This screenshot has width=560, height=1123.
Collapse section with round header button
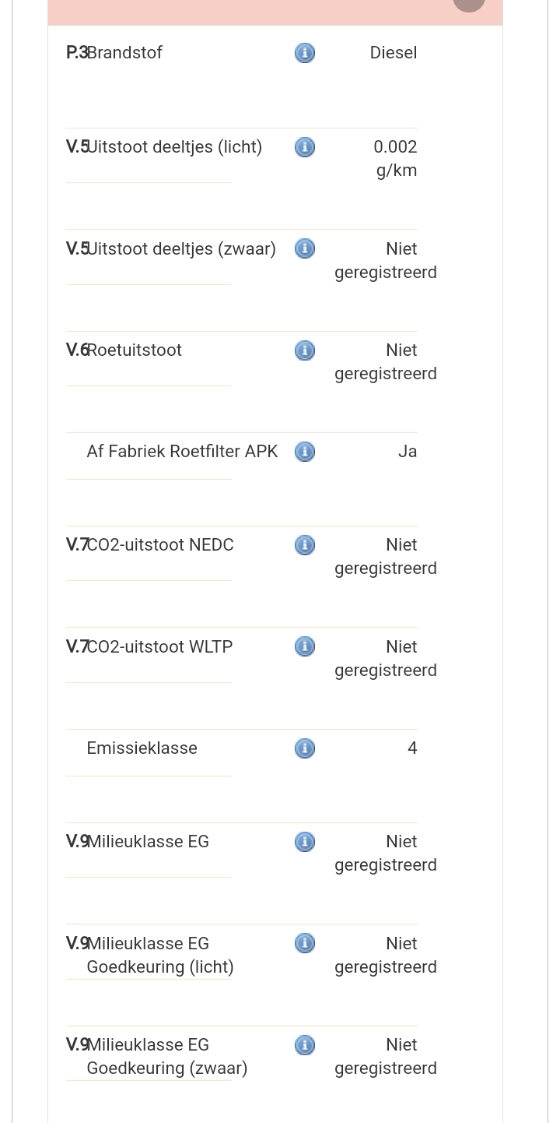[x=469, y=2]
